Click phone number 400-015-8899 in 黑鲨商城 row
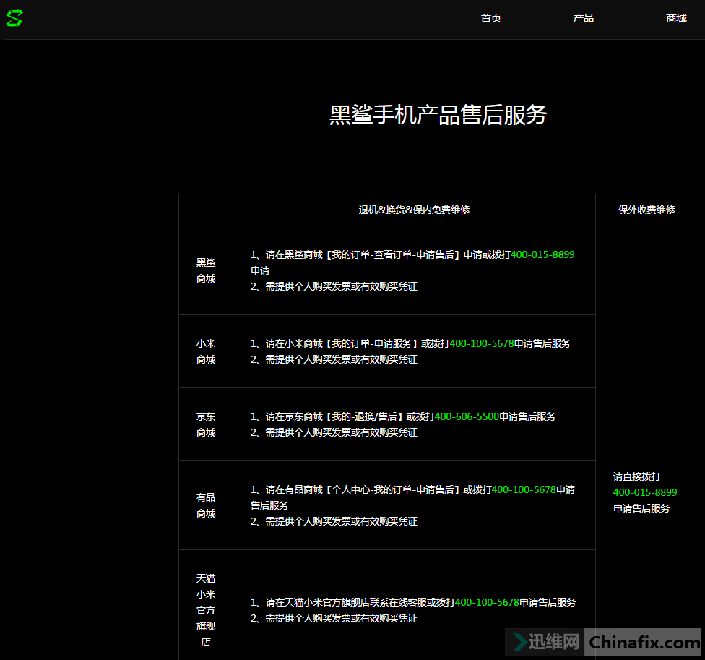The height and width of the screenshot is (660, 705). 542,254
